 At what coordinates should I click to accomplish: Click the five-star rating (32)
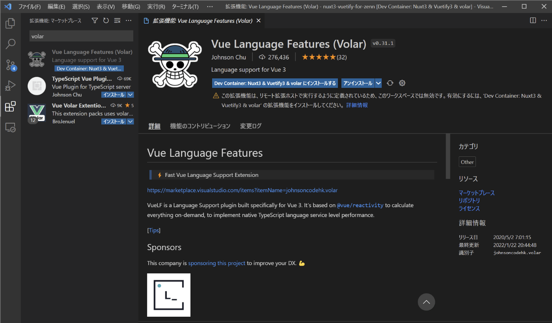[324, 57]
